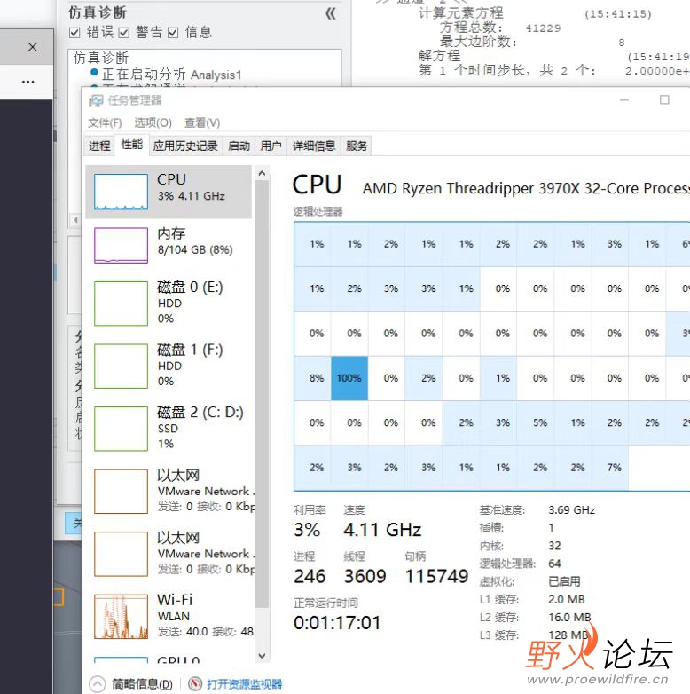Switch to the 应用历史记录 tab
Screen dimensions: 690x694
point(185,146)
